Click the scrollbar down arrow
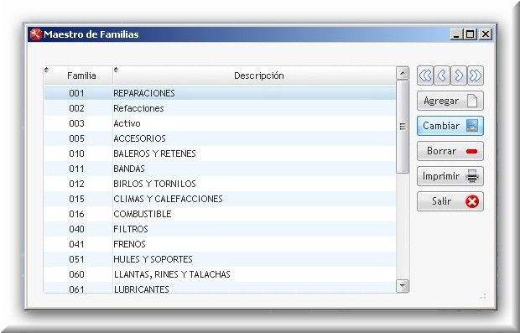The width and height of the screenshot is (520, 333). coord(403,285)
